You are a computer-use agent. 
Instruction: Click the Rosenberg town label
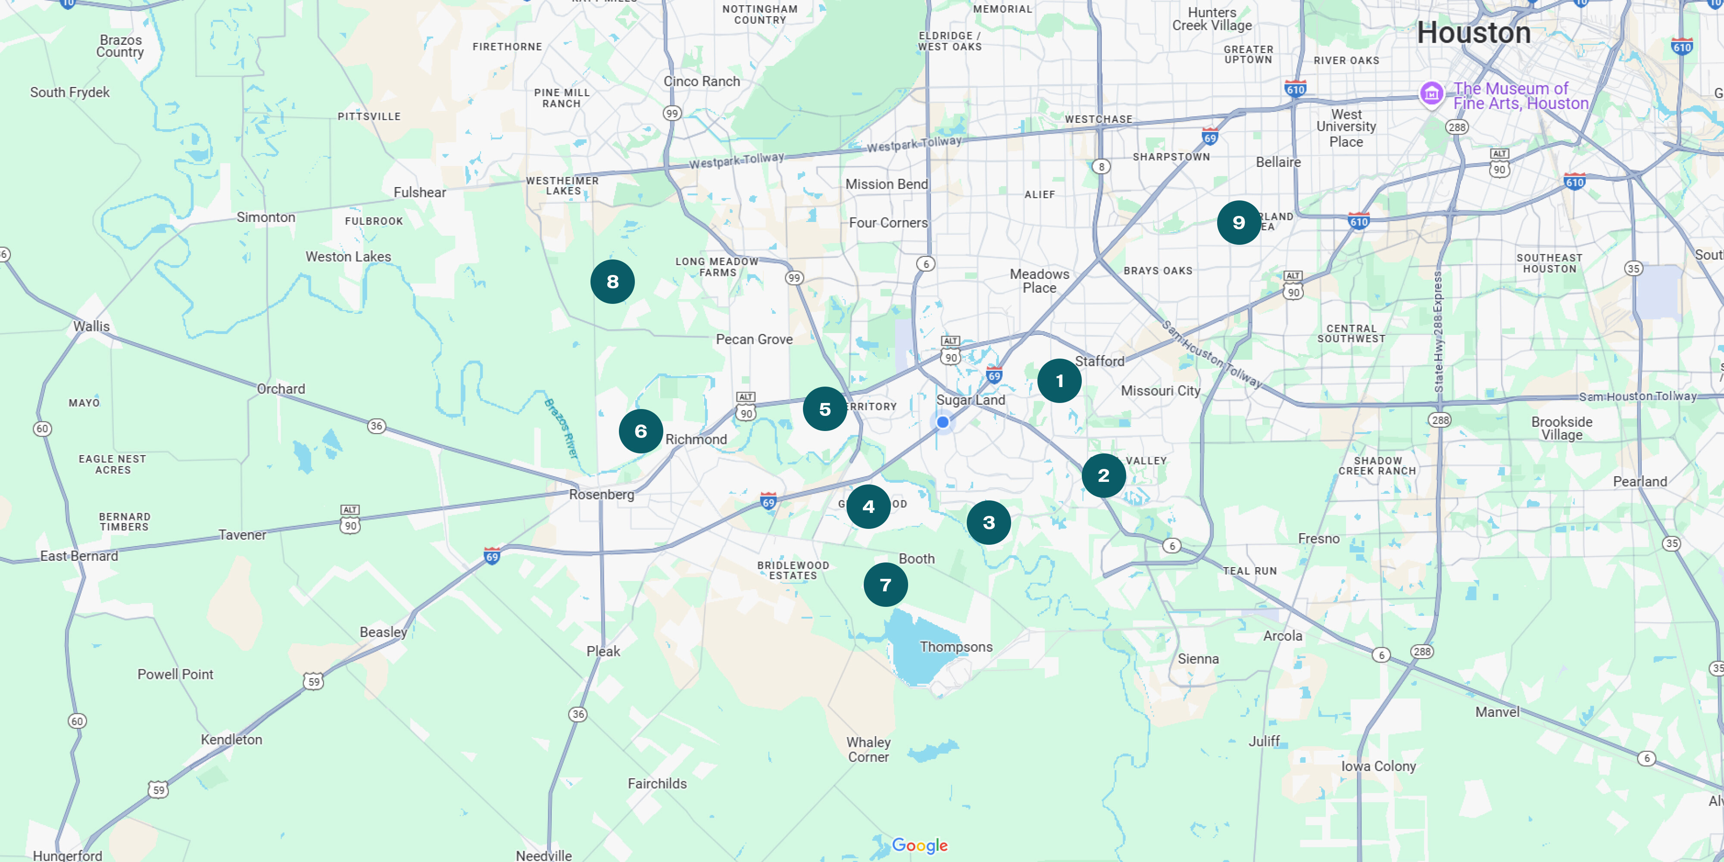(x=601, y=495)
